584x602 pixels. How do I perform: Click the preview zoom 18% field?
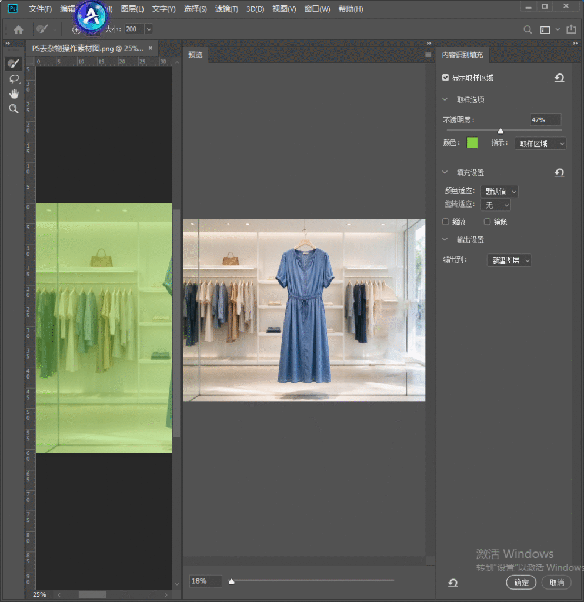click(205, 581)
